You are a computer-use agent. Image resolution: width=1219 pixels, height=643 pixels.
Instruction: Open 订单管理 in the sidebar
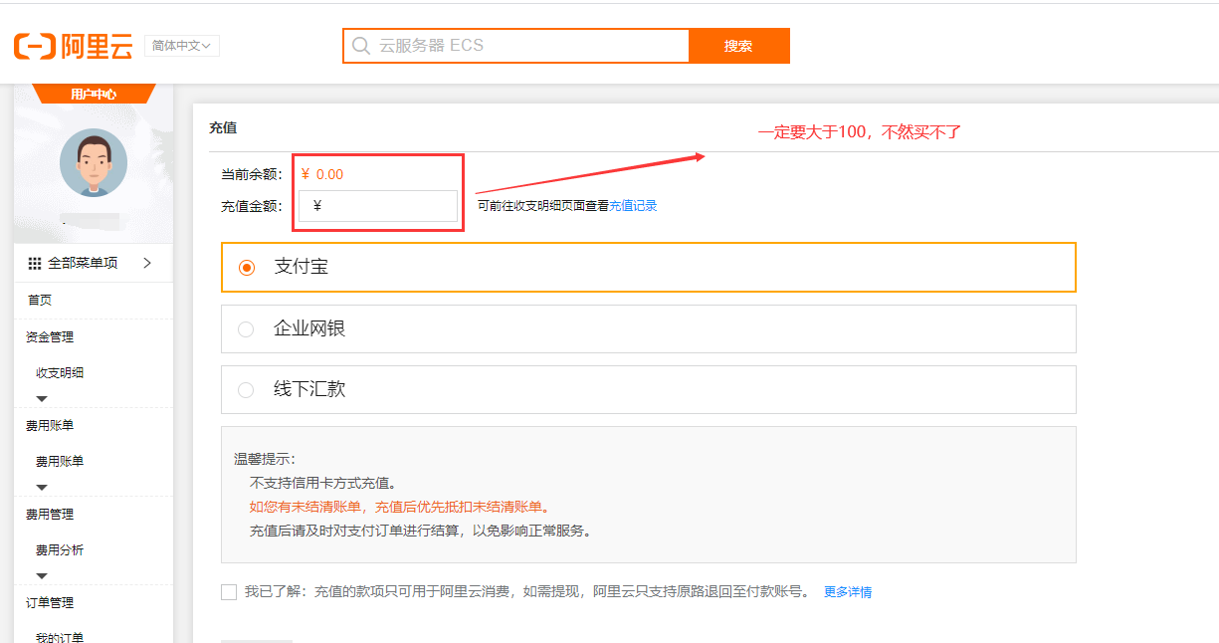pos(50,602)
